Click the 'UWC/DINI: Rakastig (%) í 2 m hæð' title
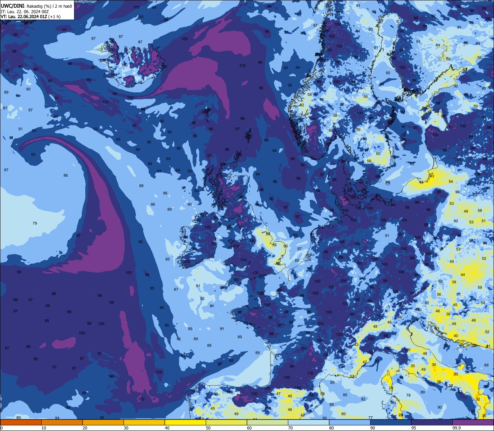 36,6
